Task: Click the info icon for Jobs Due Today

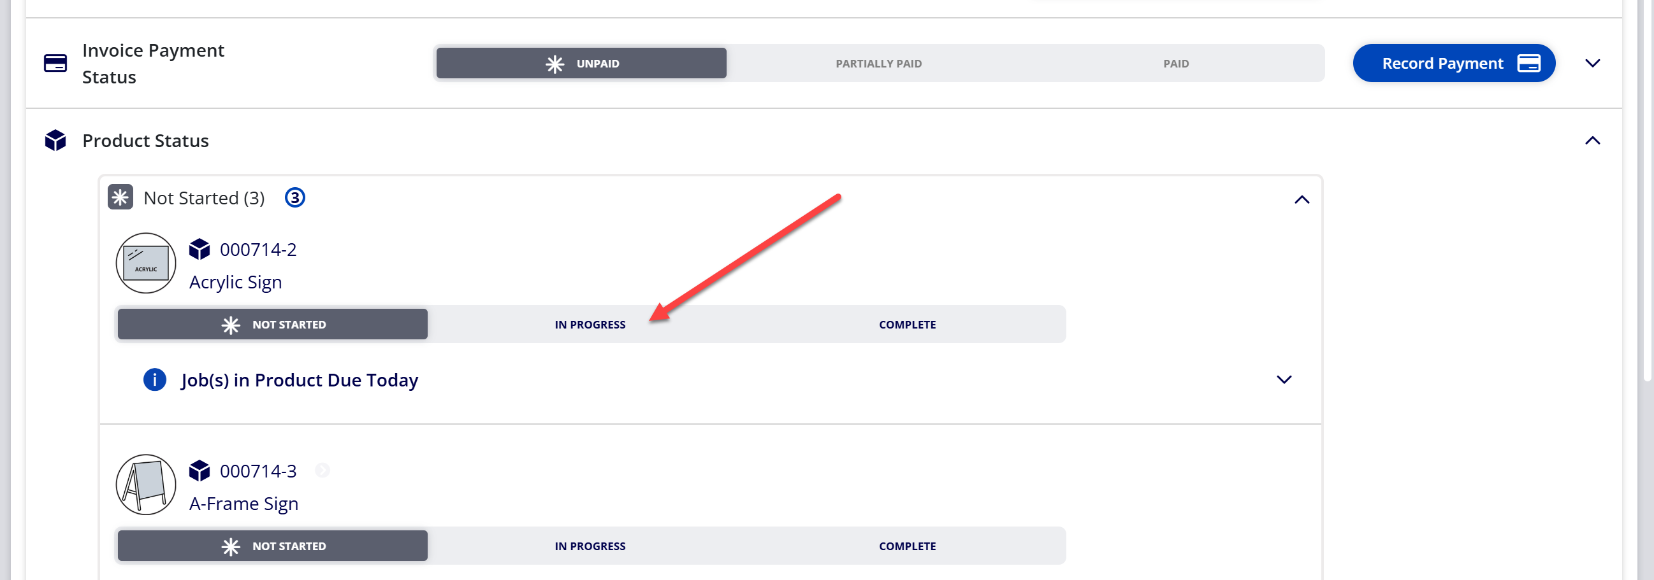Action: coord(155,379)
